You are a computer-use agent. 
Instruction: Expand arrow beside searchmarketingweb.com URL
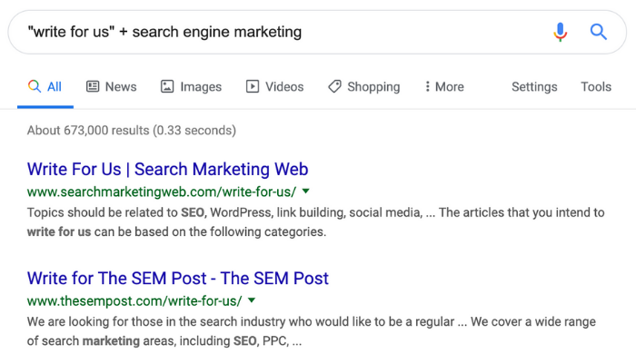click(x=306, y=191)
